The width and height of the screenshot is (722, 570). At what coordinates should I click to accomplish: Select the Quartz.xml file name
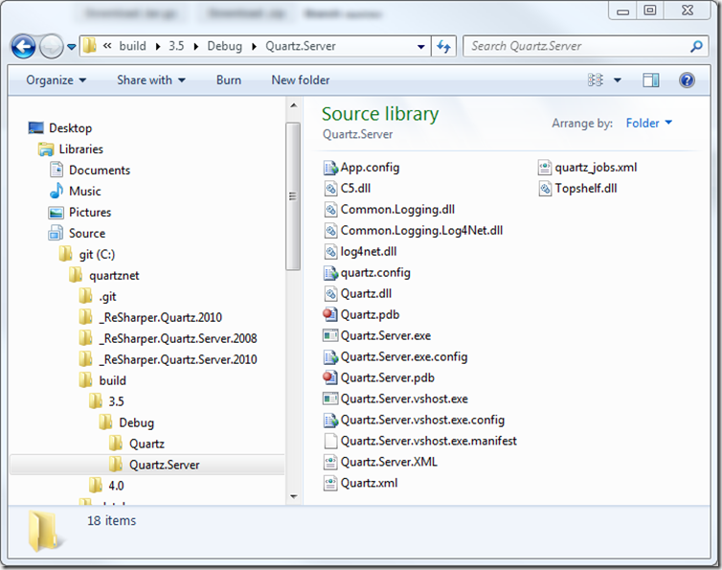[369, 483]
